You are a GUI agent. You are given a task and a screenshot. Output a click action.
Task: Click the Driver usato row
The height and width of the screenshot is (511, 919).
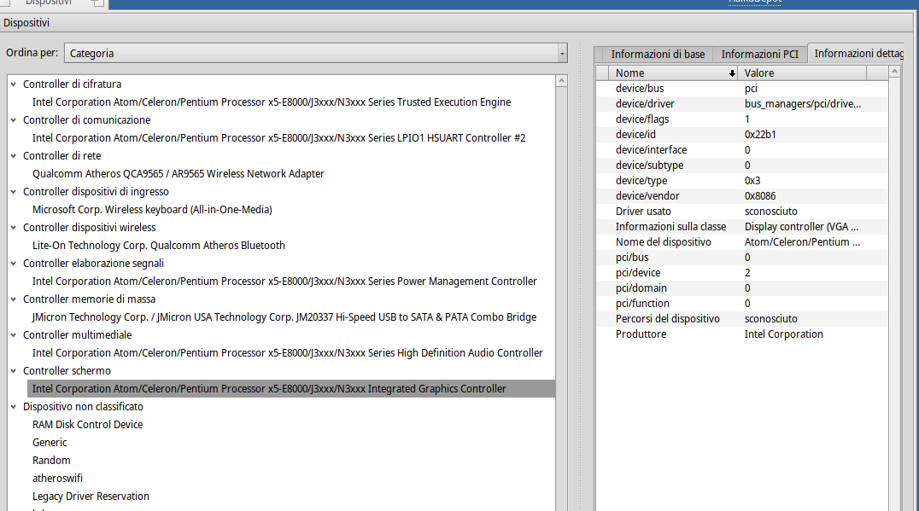tap(742, 212)
